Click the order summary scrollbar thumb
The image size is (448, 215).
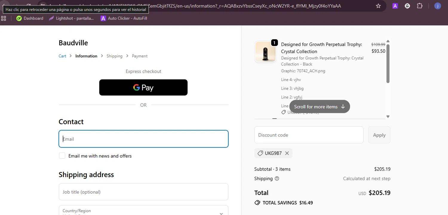388,63
